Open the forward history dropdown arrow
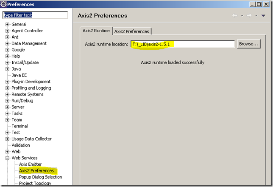This screenshot has height=187, width=273. click(x=256, y=16)
